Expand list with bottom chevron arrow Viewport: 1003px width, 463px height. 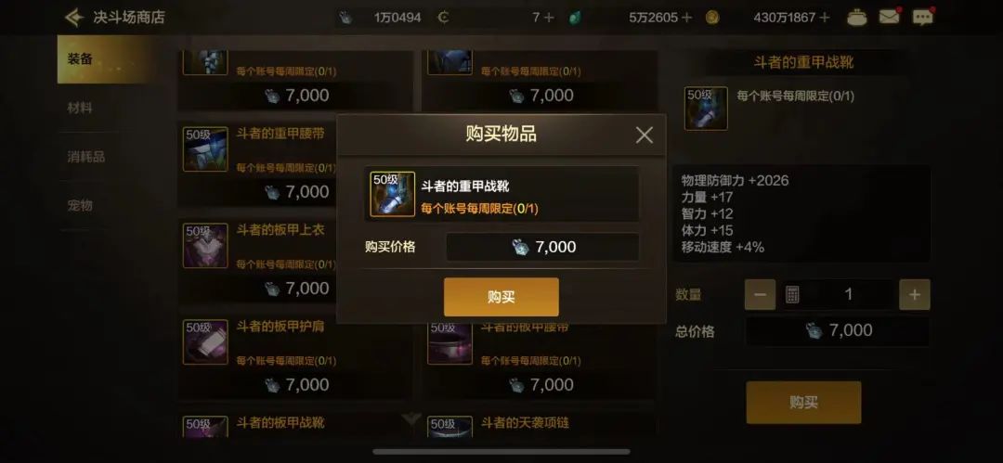click(x=411, y=419)
